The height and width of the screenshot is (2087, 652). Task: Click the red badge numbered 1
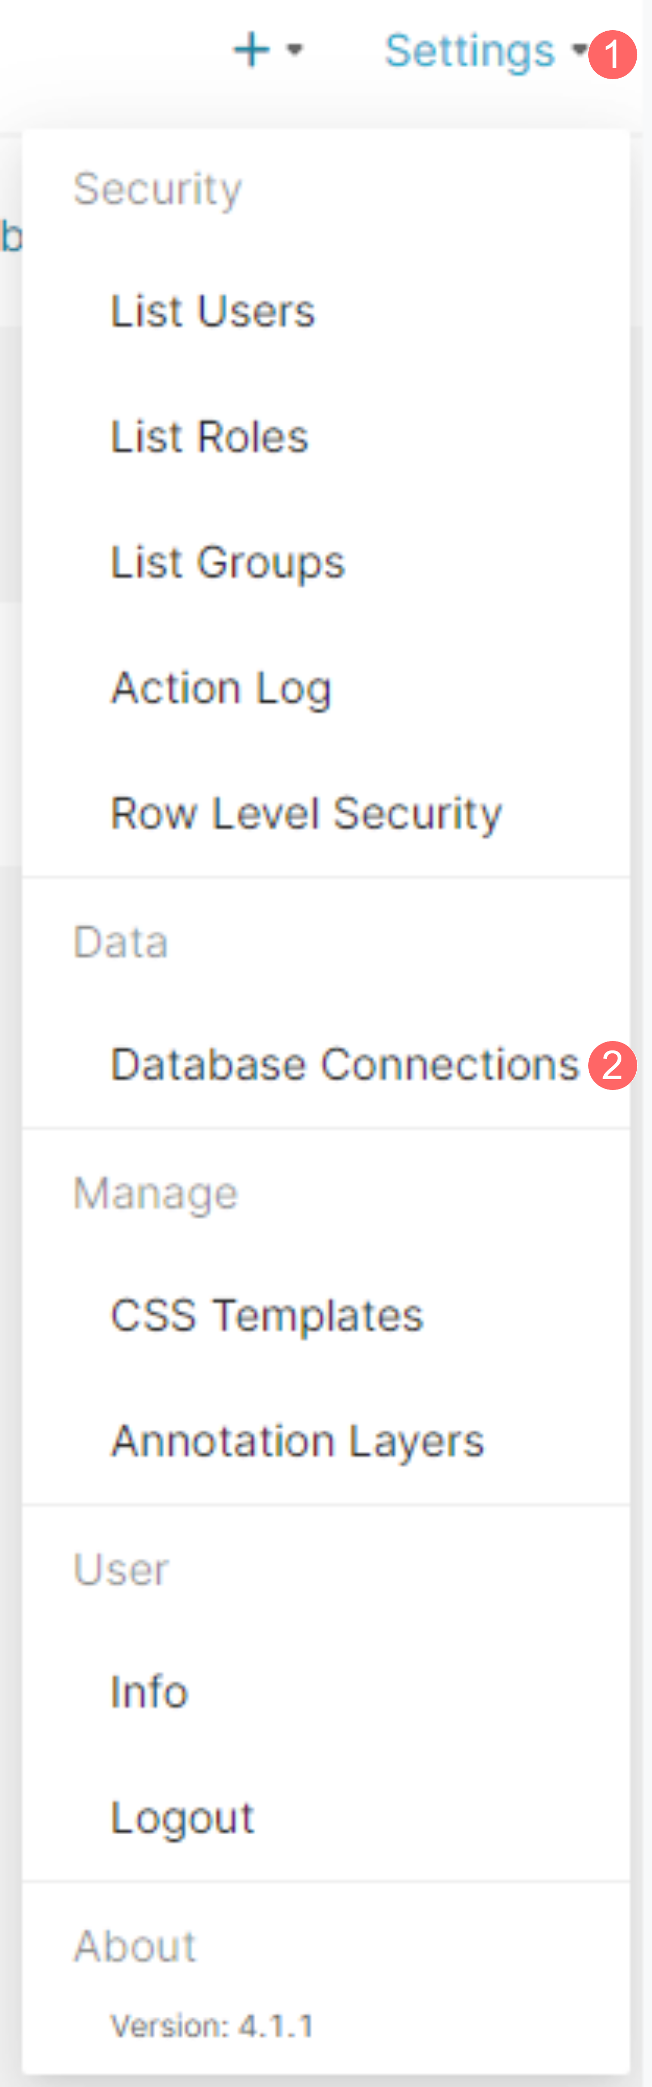tap(612, 54)
